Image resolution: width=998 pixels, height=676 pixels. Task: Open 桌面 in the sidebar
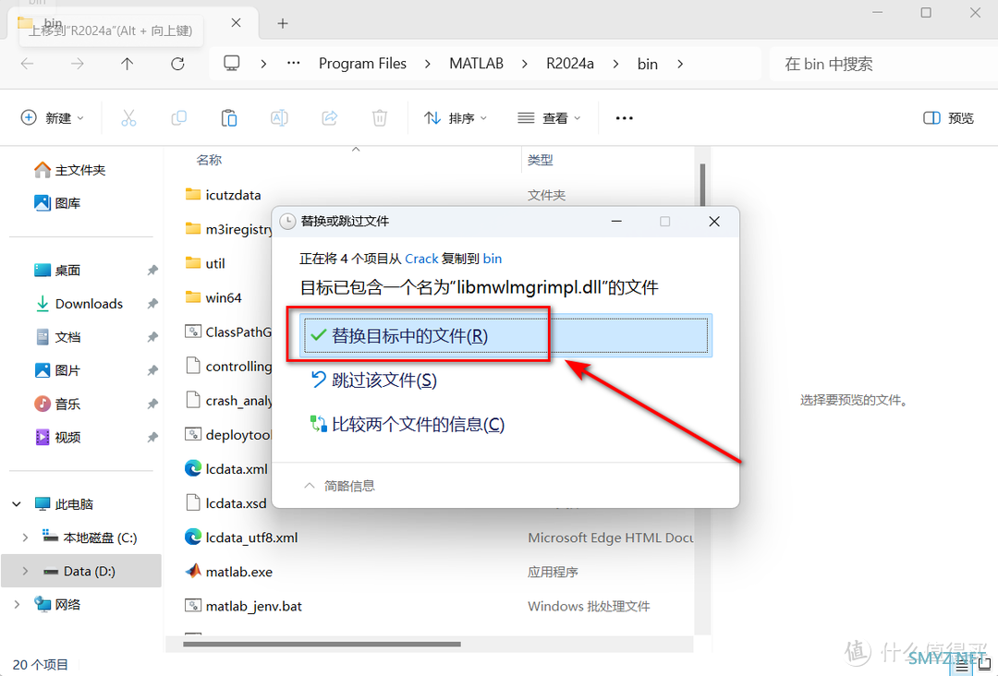pyautogui.click(x=56, y=271)
